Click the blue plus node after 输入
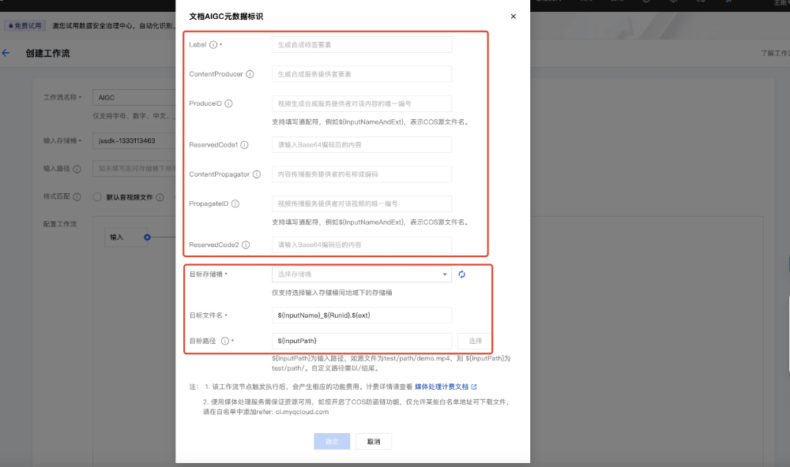Viewport: 790px width, 467px height. coord(147,237)
